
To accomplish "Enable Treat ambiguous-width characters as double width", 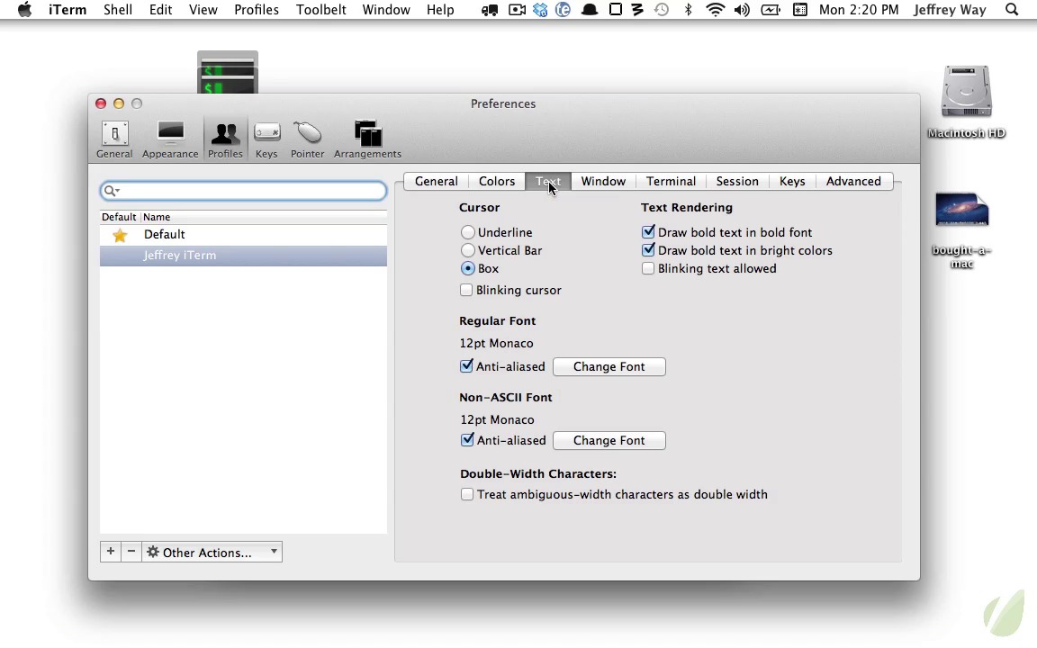I will (x=467, y=495).
